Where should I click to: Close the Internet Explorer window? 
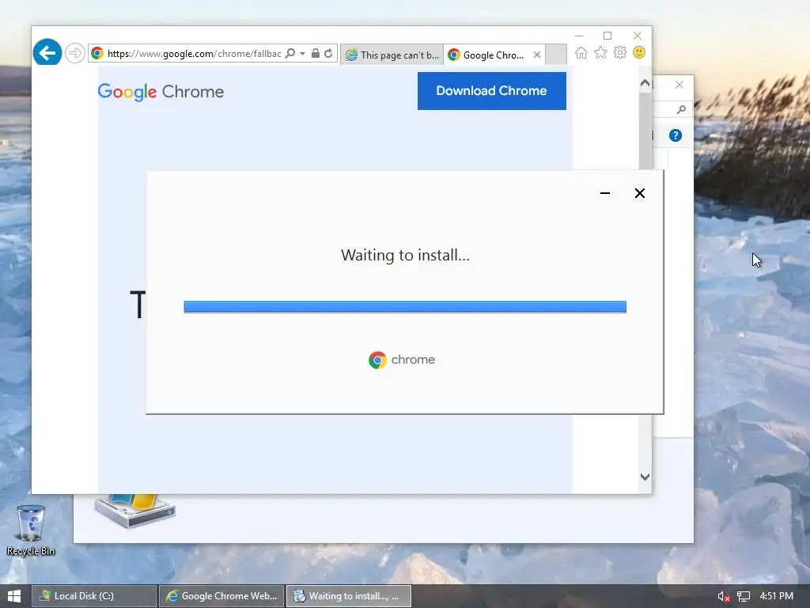click(x=638, y=36)
